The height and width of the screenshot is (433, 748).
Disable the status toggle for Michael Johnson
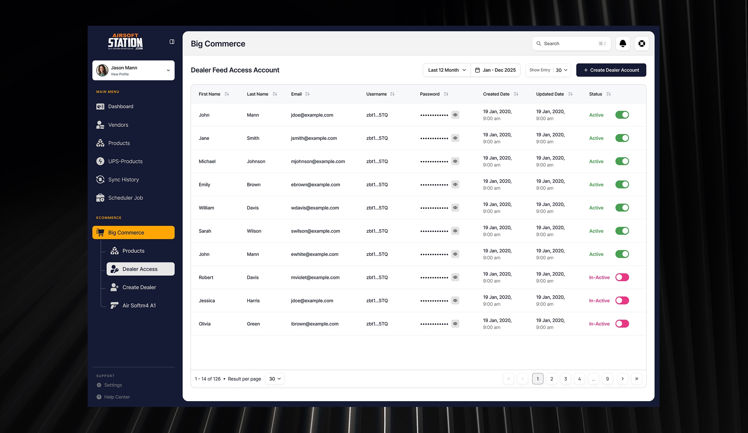[622, 161]
